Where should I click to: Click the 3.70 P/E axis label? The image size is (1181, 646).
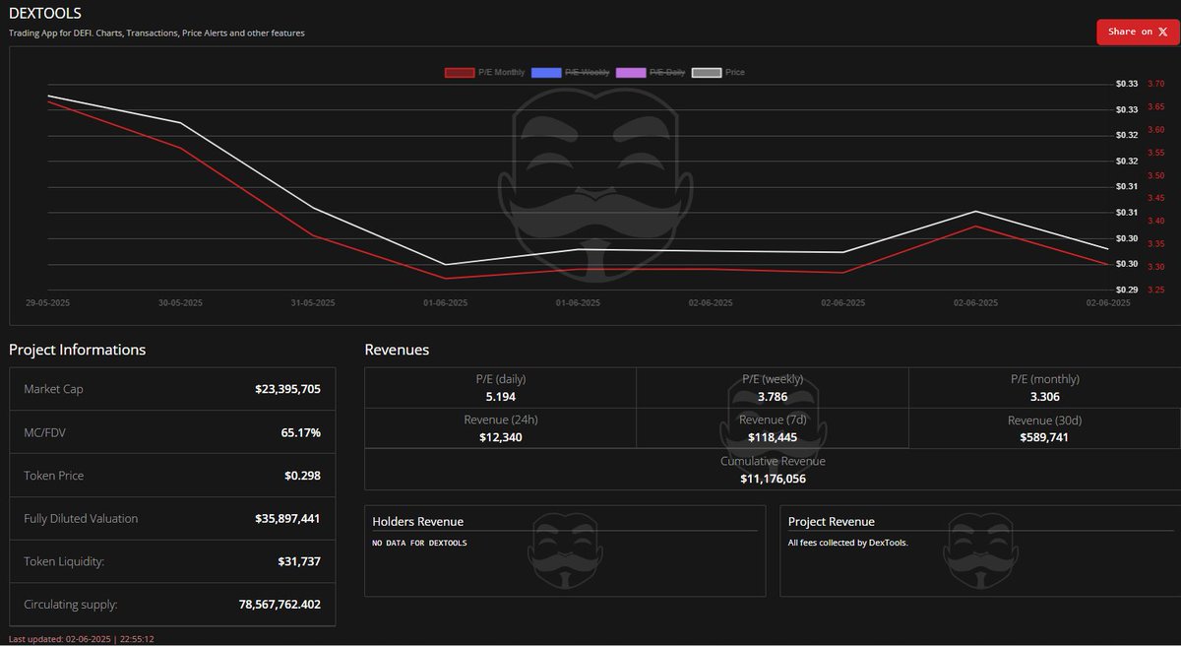pyautogui.click(x=1156, y=84)
